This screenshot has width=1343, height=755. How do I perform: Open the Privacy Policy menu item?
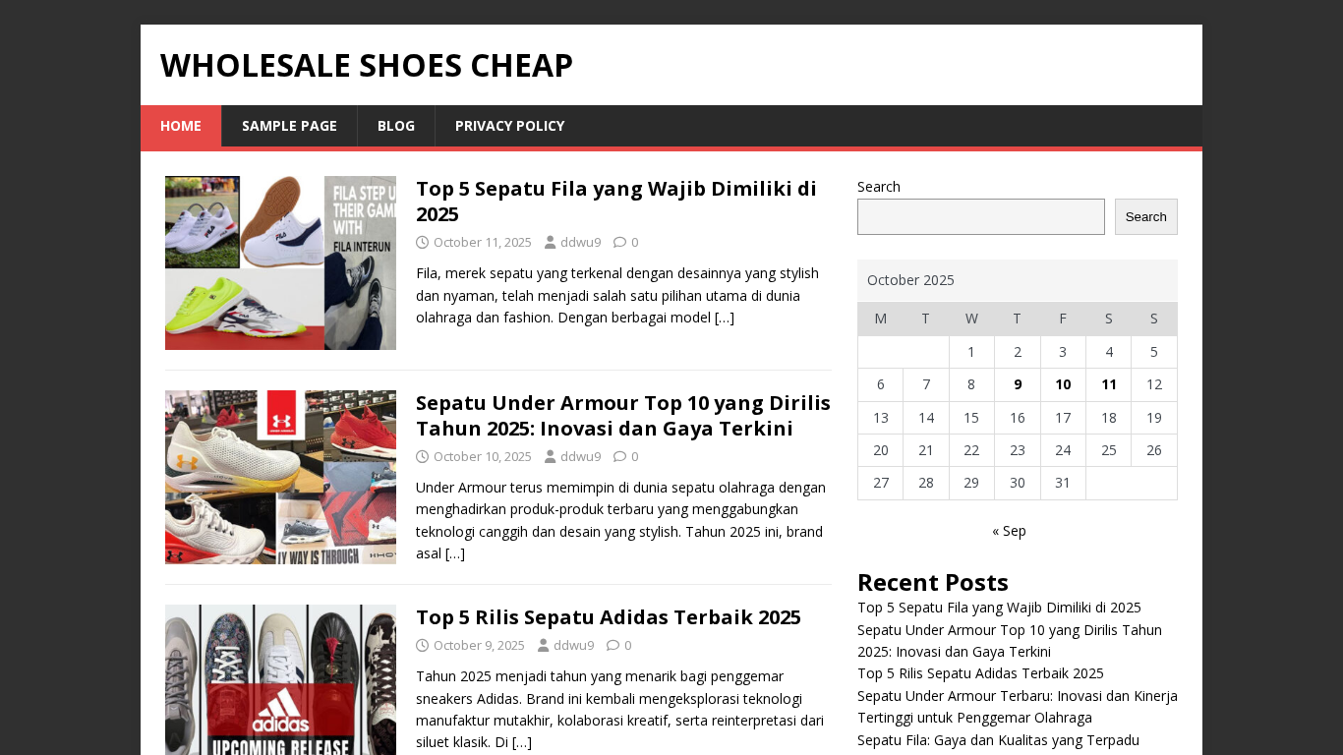coord(509,126)
